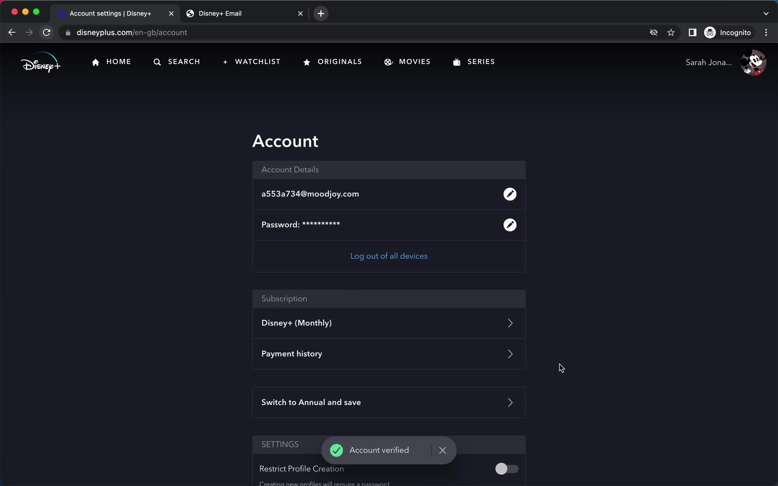This screenshot has width=778, height=486.
Task: Expand the Disney+ (Monthly) subscription chevron
Action: coord(510,323)
